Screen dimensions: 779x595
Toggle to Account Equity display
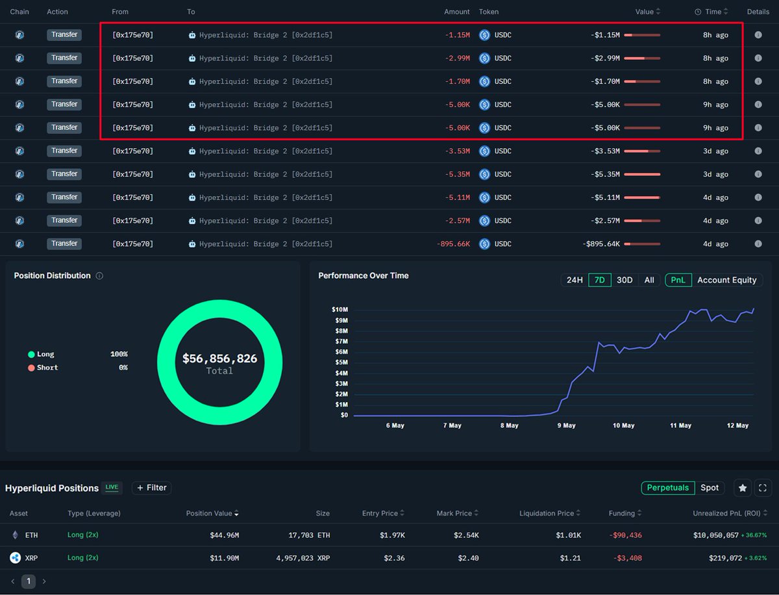(x=726, y=280)
